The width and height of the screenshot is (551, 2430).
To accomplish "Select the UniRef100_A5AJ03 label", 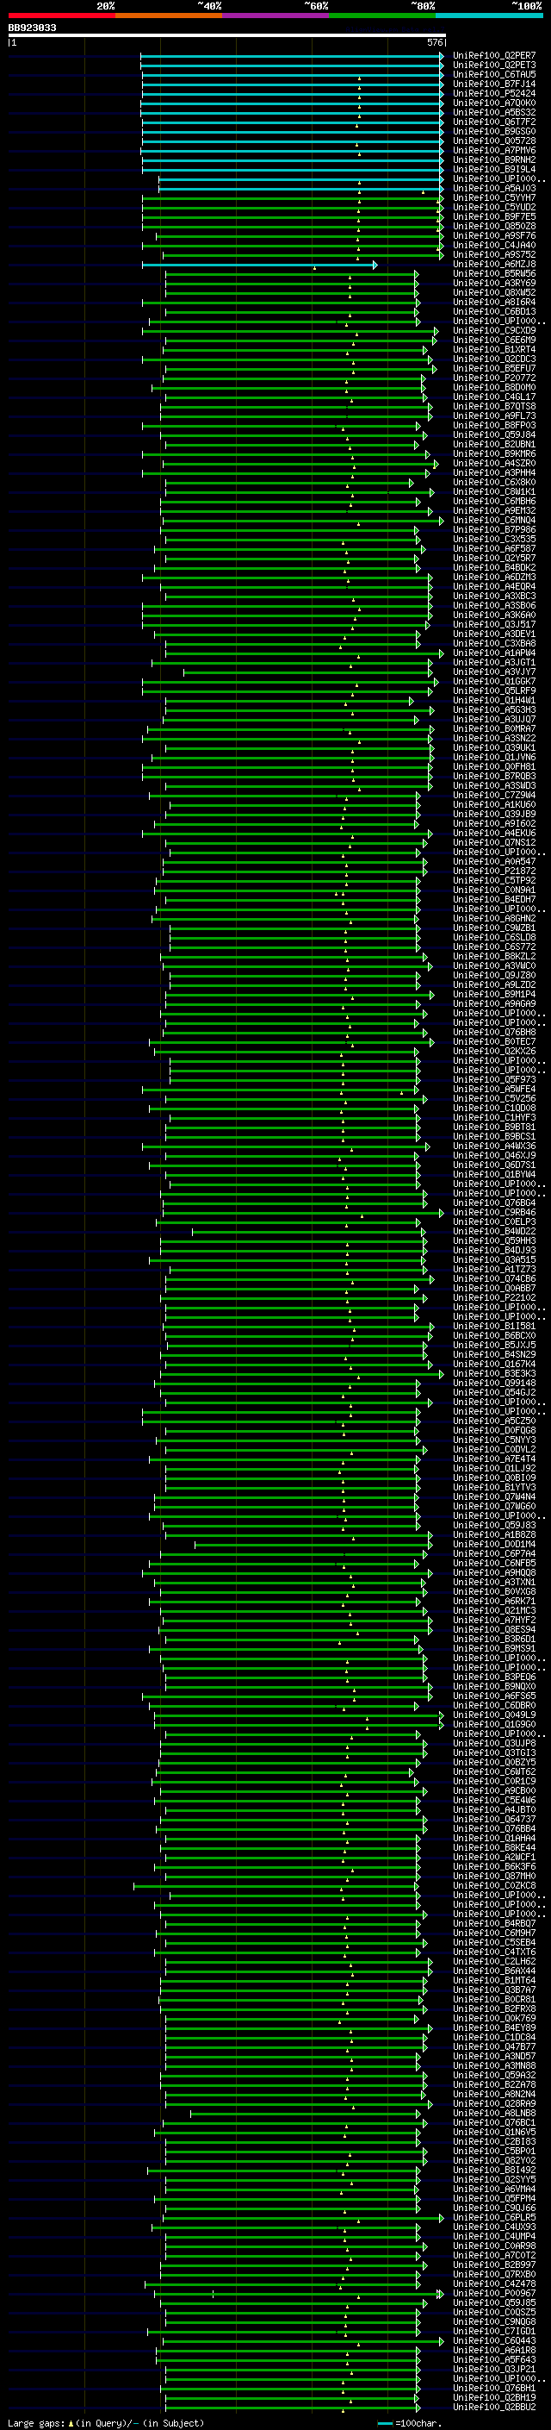I will (493, 189).
